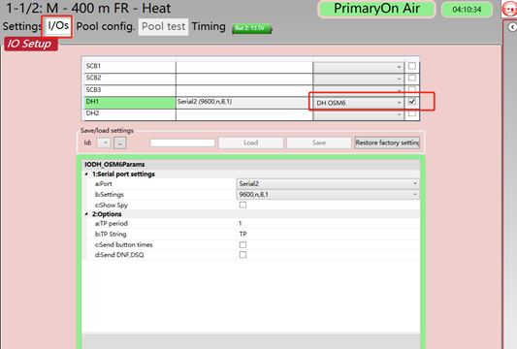The height and width of the screenshot is (349, 517).
Task: Collapse the Serial port settings section
Action: [x=86, y=174]
